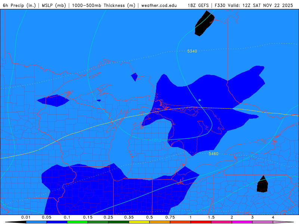Viewport: 299px width, 224px height.
Task: Click the red 1 inch legend swatch
Action: (201, 222)
